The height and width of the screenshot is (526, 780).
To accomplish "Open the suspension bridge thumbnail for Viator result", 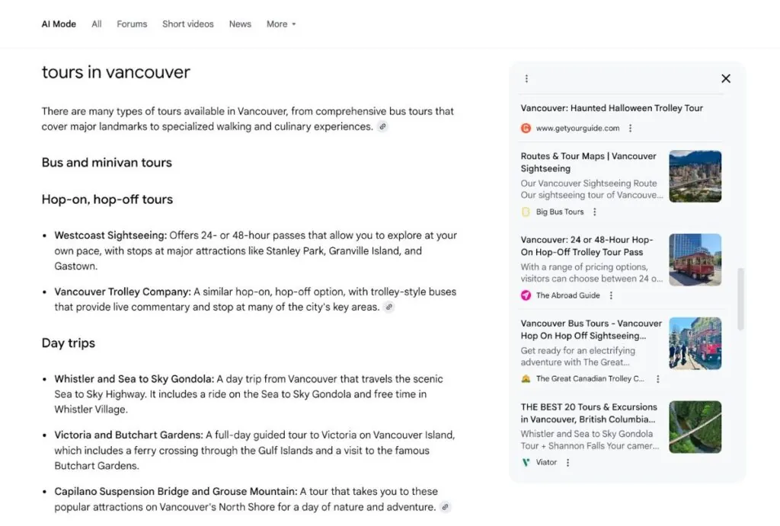I will (695, 427).
